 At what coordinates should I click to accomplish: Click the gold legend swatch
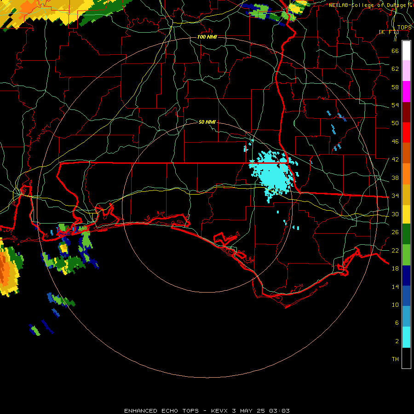pos(406,194)
